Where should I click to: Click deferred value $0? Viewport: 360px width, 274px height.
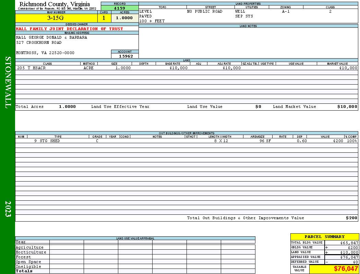tap(356, 262)
